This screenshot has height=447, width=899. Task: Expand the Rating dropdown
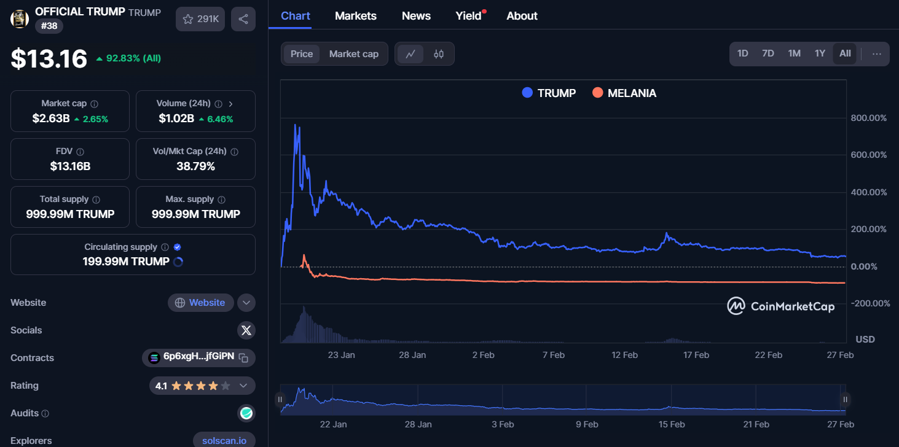(243, 386)
